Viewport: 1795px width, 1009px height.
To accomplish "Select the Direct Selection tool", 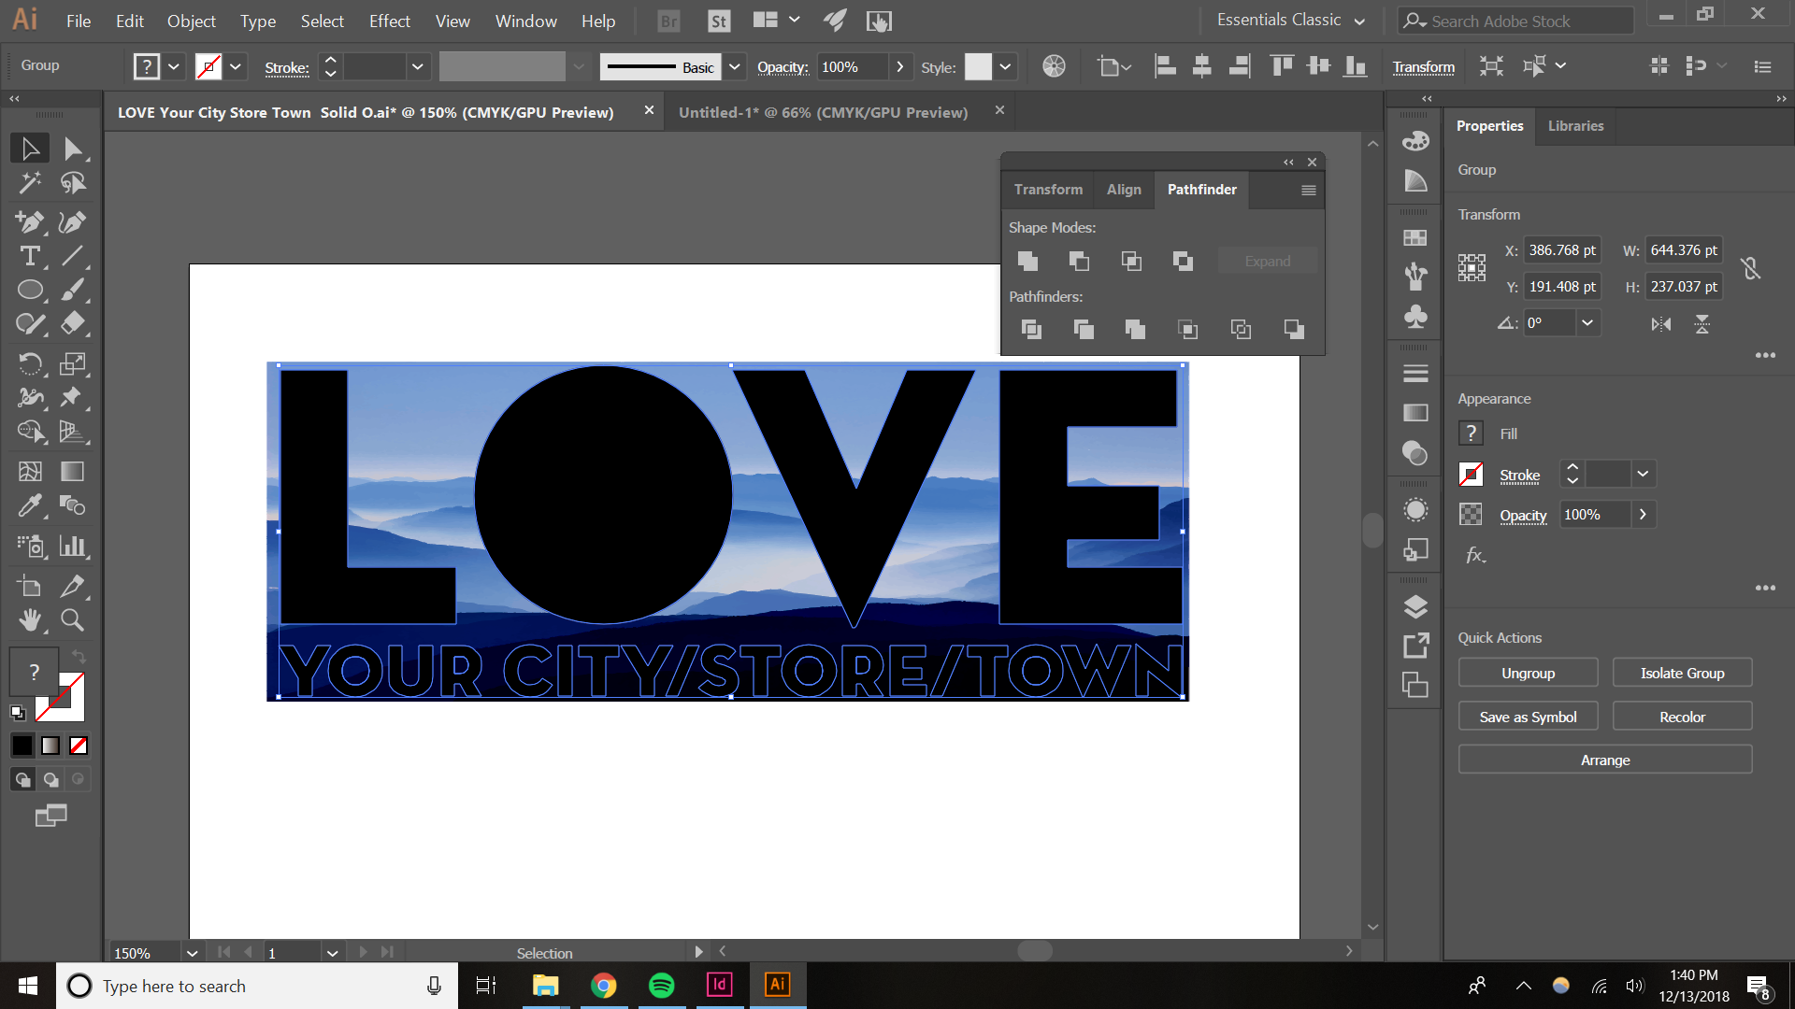I will (x=72, y=149).
